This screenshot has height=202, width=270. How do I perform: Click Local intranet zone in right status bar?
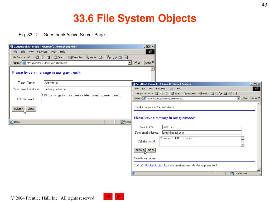239,173
